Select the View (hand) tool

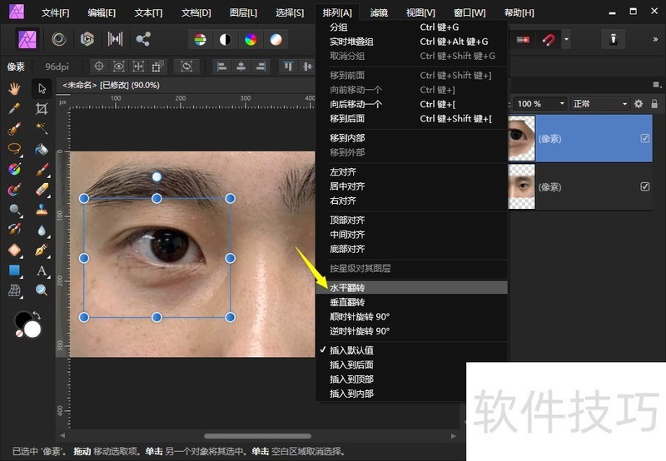click(x=14, y=89)
